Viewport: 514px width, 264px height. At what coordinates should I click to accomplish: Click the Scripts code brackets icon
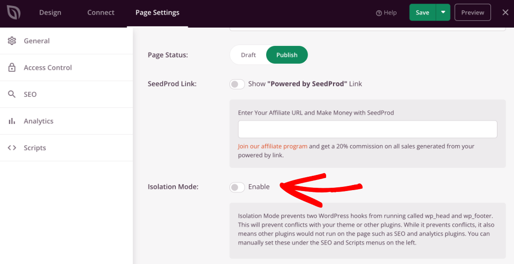[12, 148]
